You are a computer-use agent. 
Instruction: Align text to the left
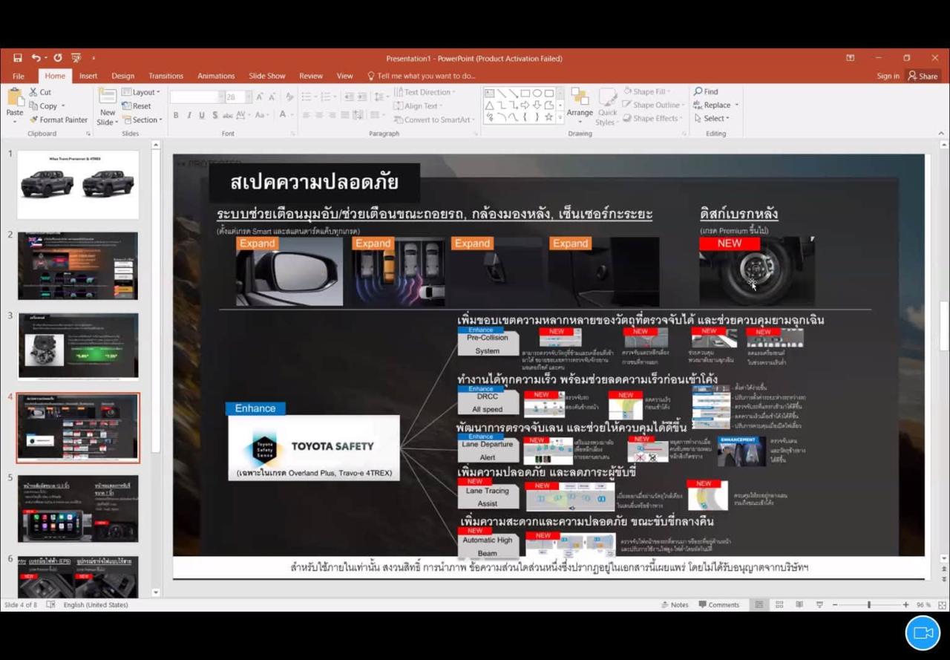pos(306,115)
